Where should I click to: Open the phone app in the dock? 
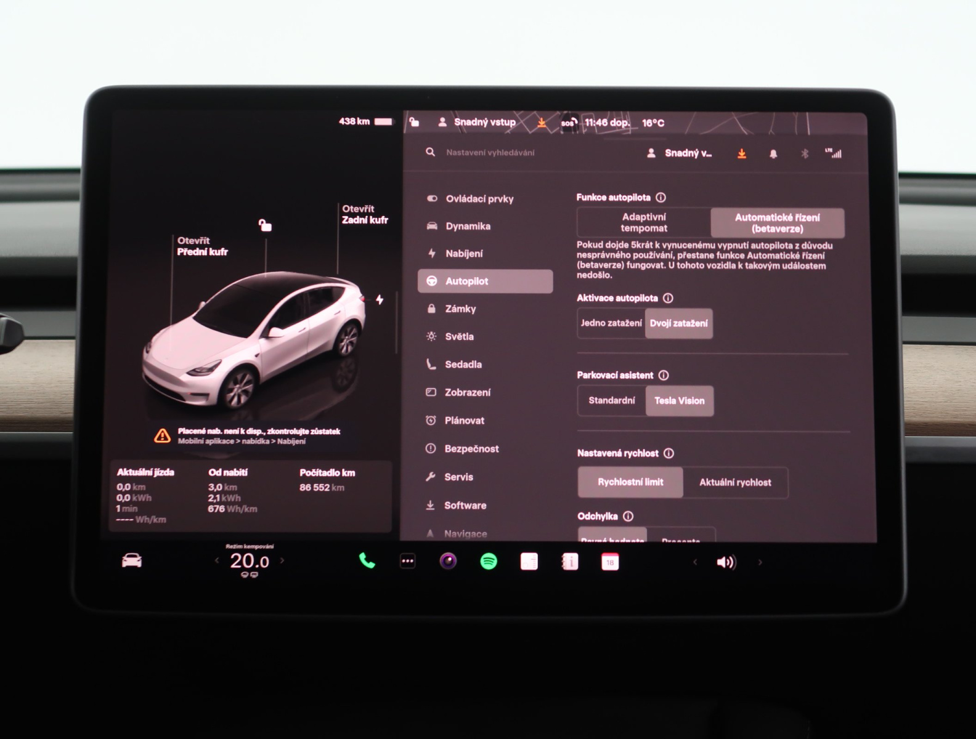pyautogui.click(x=367, y=561)
